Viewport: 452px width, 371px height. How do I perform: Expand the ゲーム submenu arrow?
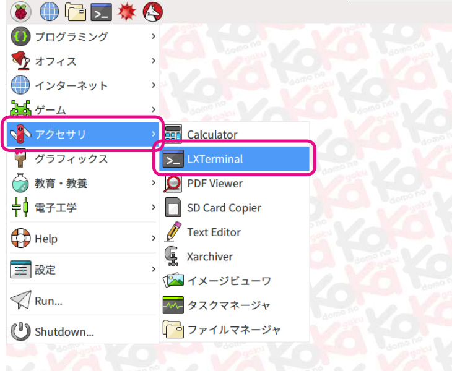[x=154, y=109]
